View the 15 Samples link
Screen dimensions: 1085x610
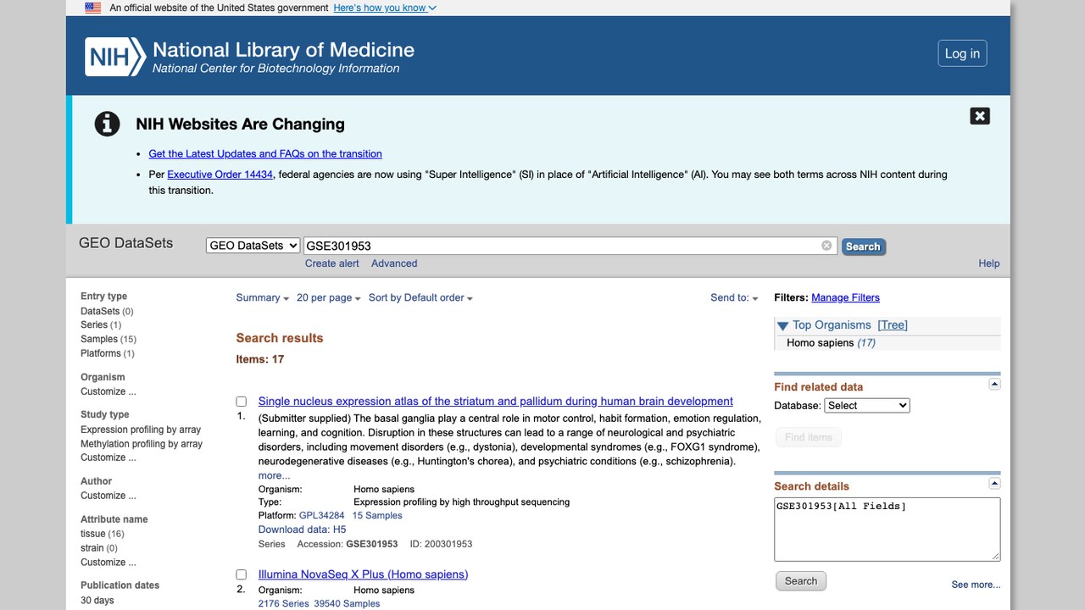click(377, 516)
